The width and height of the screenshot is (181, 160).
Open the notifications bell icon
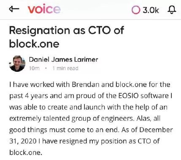point(172,10)
